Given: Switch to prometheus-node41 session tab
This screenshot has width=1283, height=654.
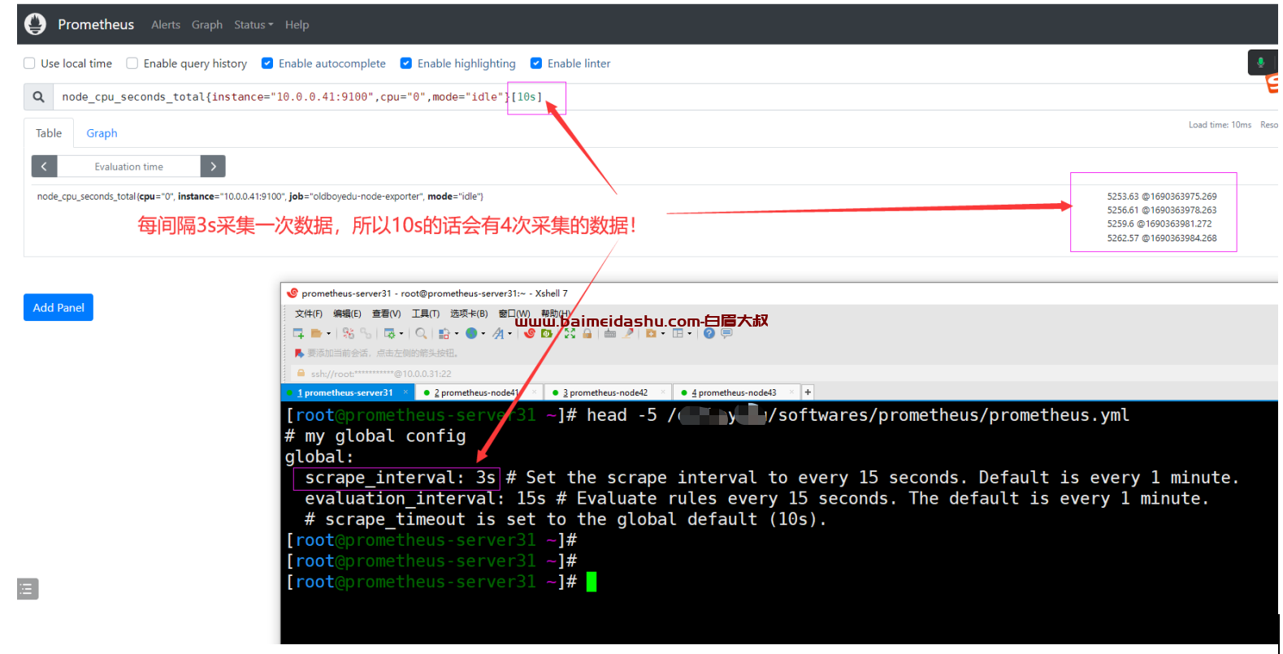Looking at the screenshot, I should tap(478, 392).
